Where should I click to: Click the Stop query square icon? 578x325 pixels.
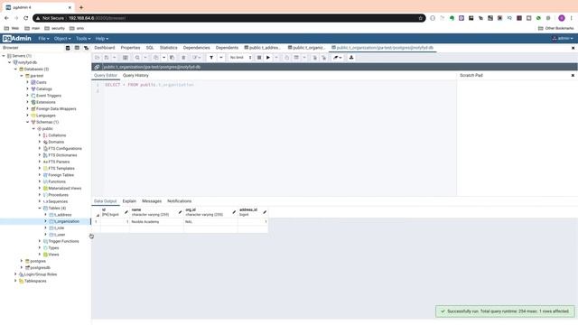coord(259,58)
